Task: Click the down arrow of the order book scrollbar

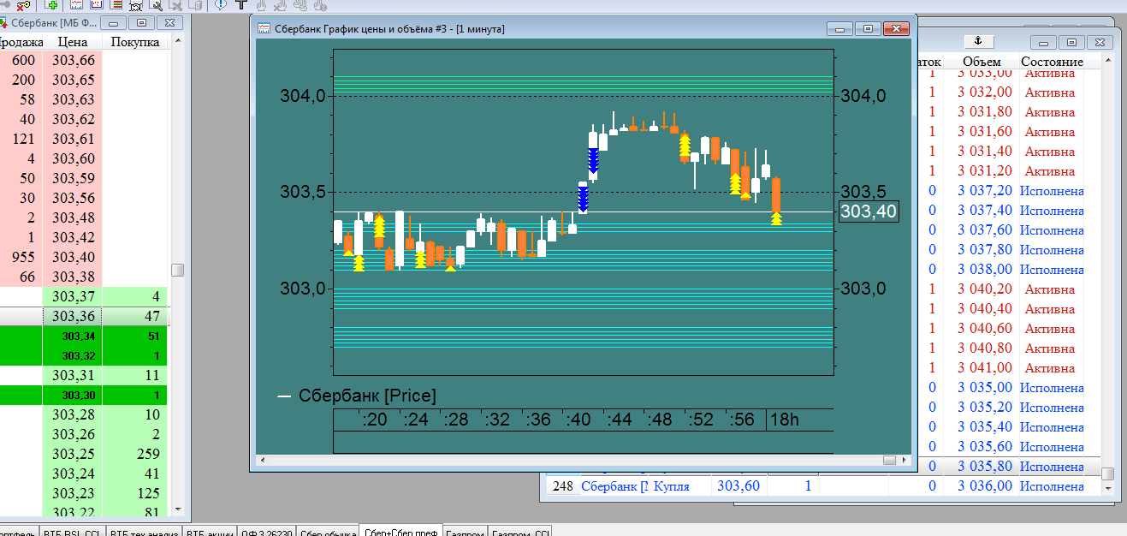Action: [178, 510]
